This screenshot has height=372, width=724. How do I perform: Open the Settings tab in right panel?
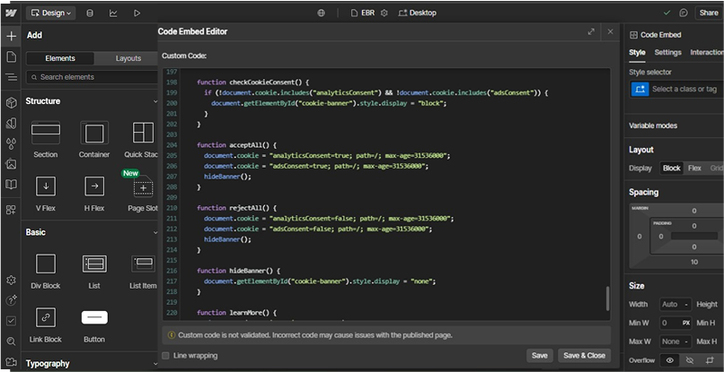coord(667,53)
